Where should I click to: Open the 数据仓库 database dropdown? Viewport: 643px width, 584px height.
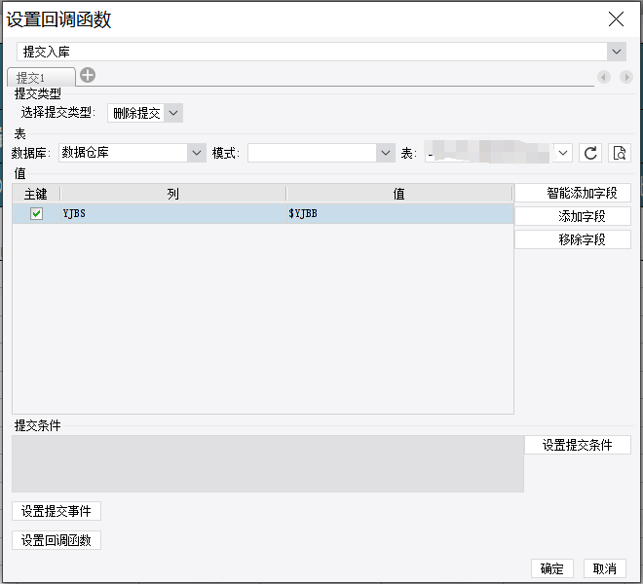(197, 153)
